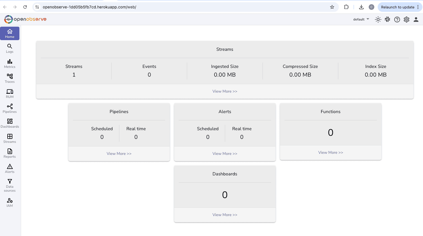
Task: Expand the default organization dropdown
Action: [x=361, y=19]
